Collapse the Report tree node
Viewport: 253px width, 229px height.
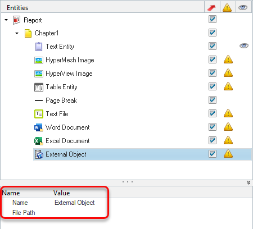coord(6,20)
